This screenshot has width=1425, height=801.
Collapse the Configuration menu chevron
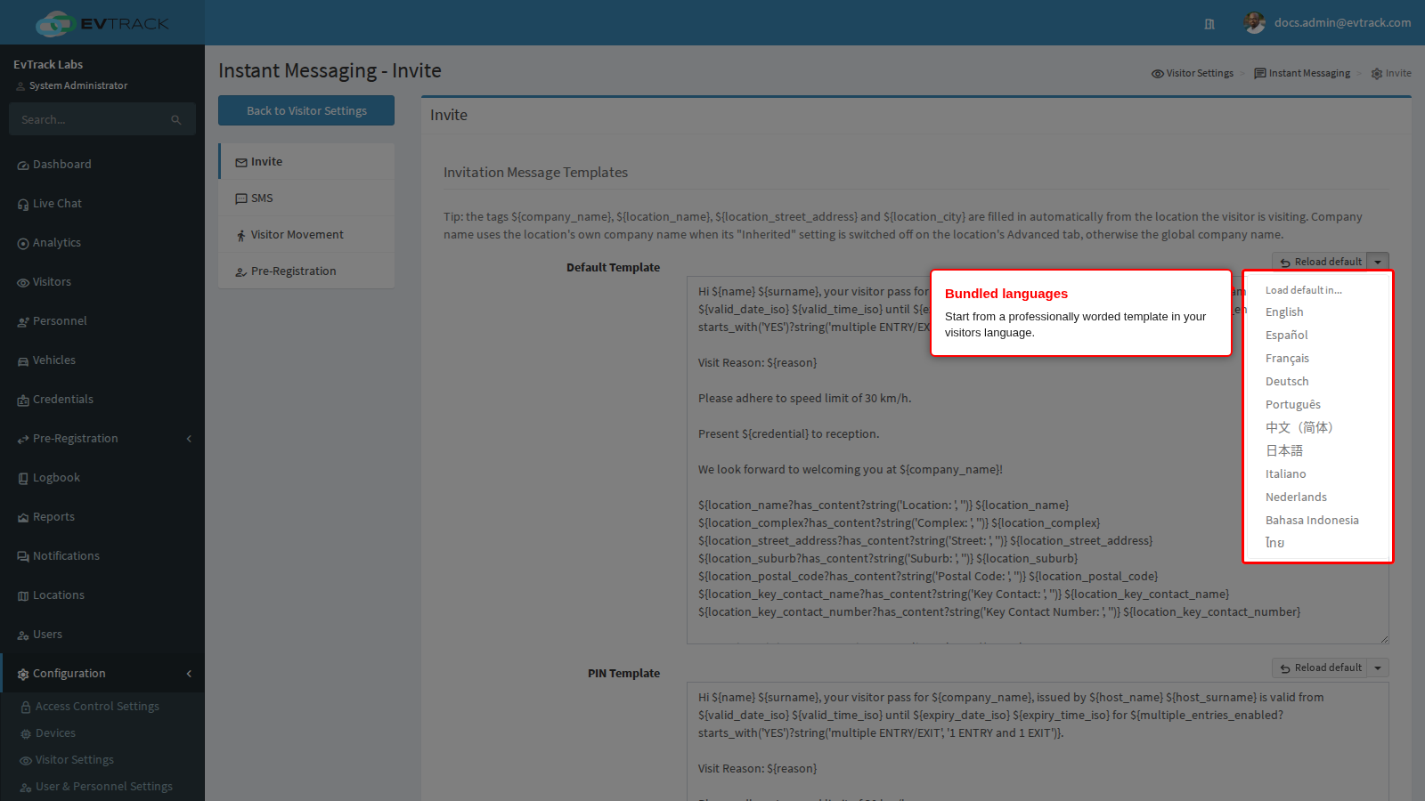[x=189, y=674]
